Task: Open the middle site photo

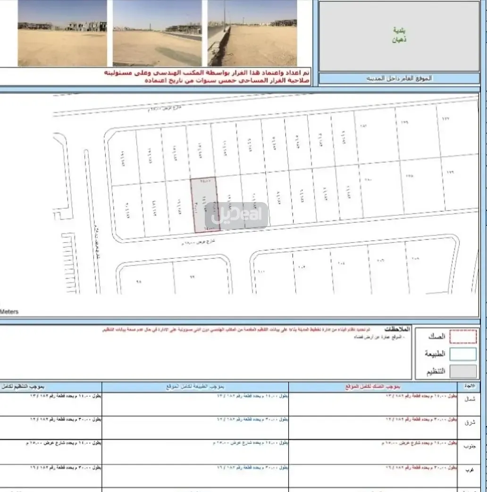Action: (157, 33)
